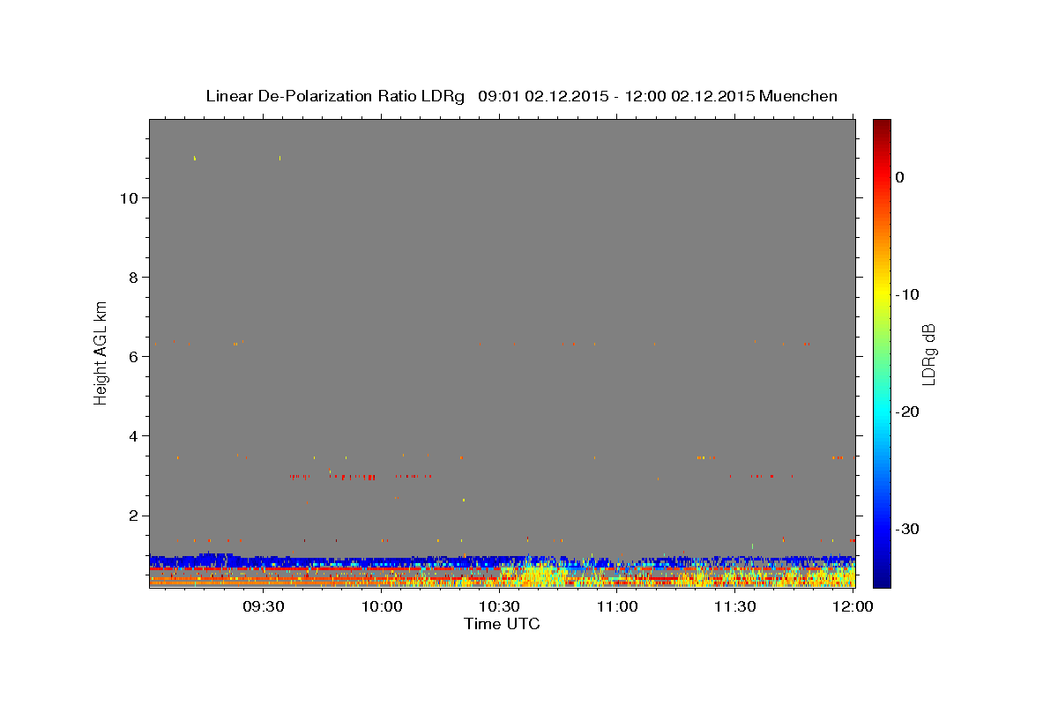The height and width of the screenshot is (705, 1058).
Task: Click the "10:00" time tick label
Action: tap(382, 606)
